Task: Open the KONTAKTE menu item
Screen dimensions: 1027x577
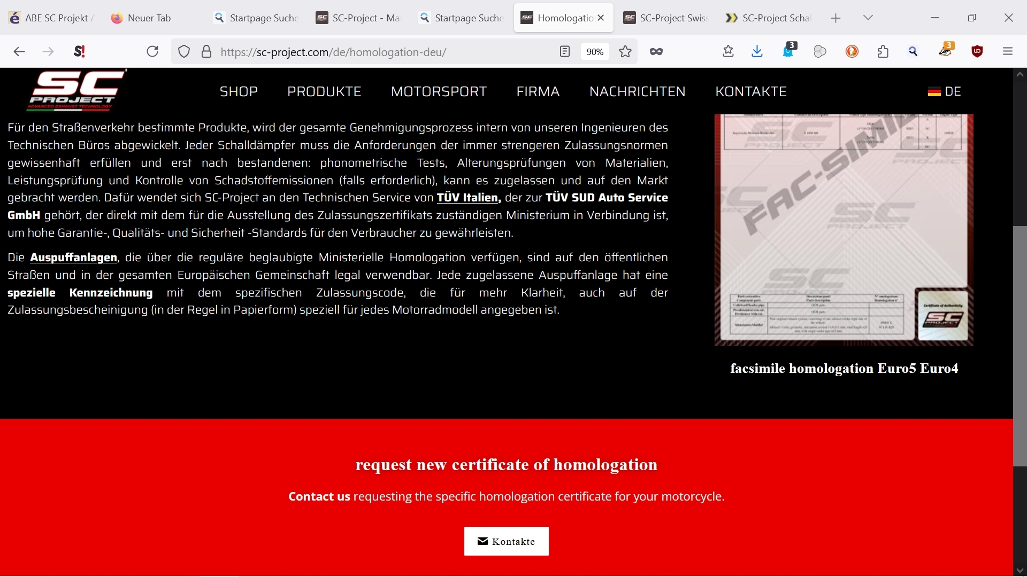Action: coord(751,91)
